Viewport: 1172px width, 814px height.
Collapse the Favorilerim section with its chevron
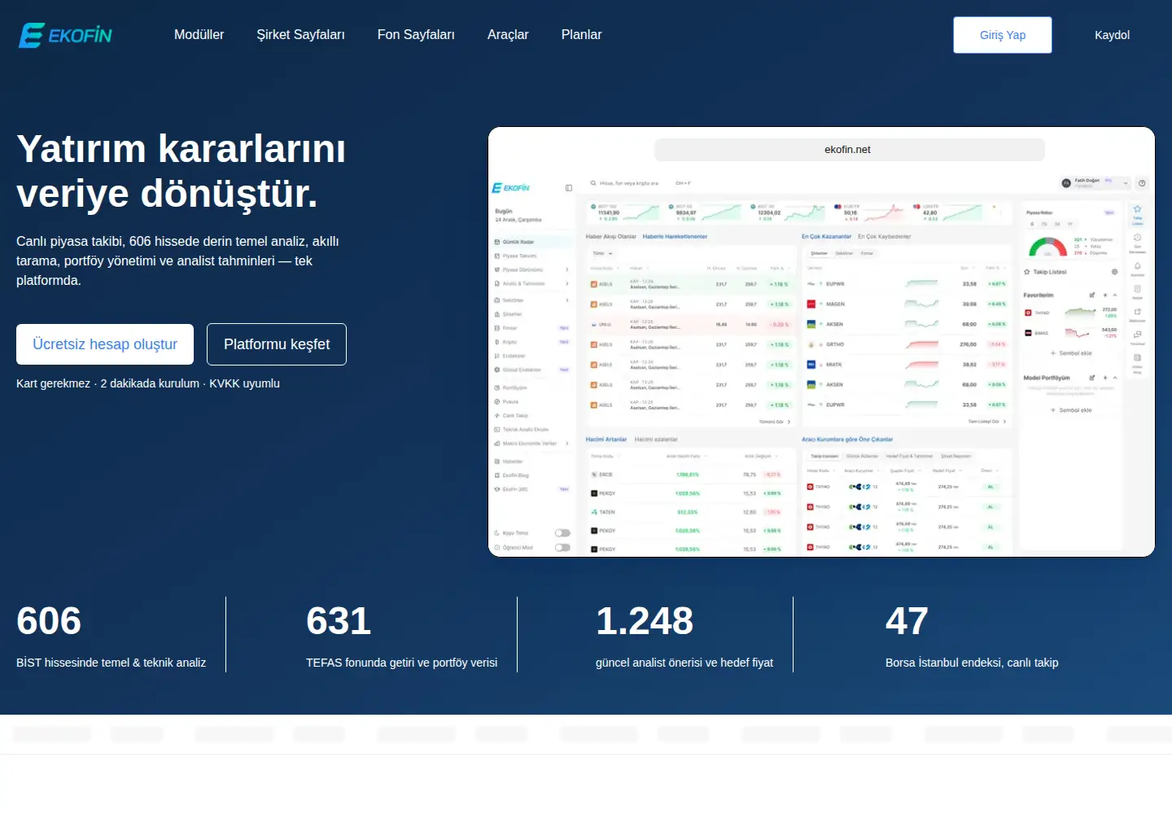(1115, 295)
